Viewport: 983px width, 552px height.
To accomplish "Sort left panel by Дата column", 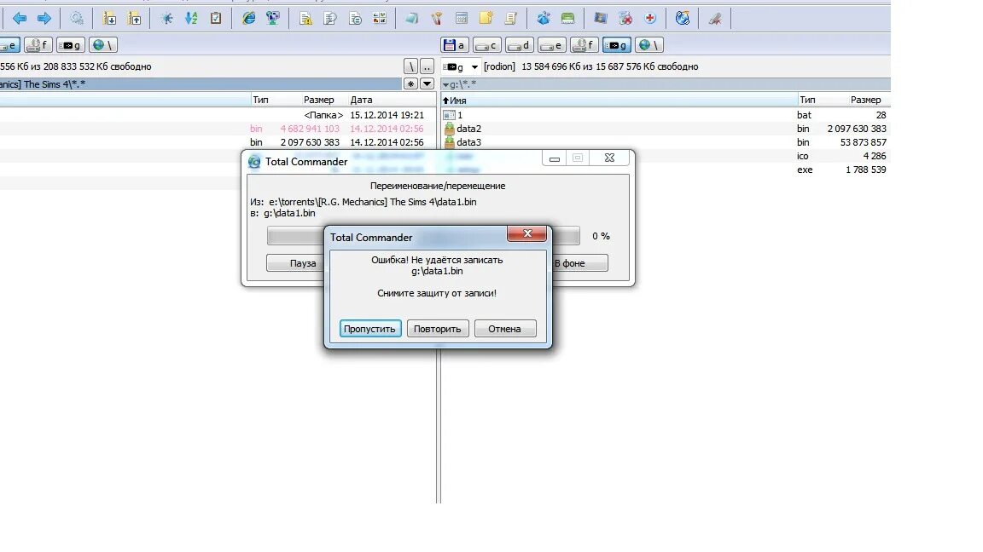I will (x=392, y=101).
